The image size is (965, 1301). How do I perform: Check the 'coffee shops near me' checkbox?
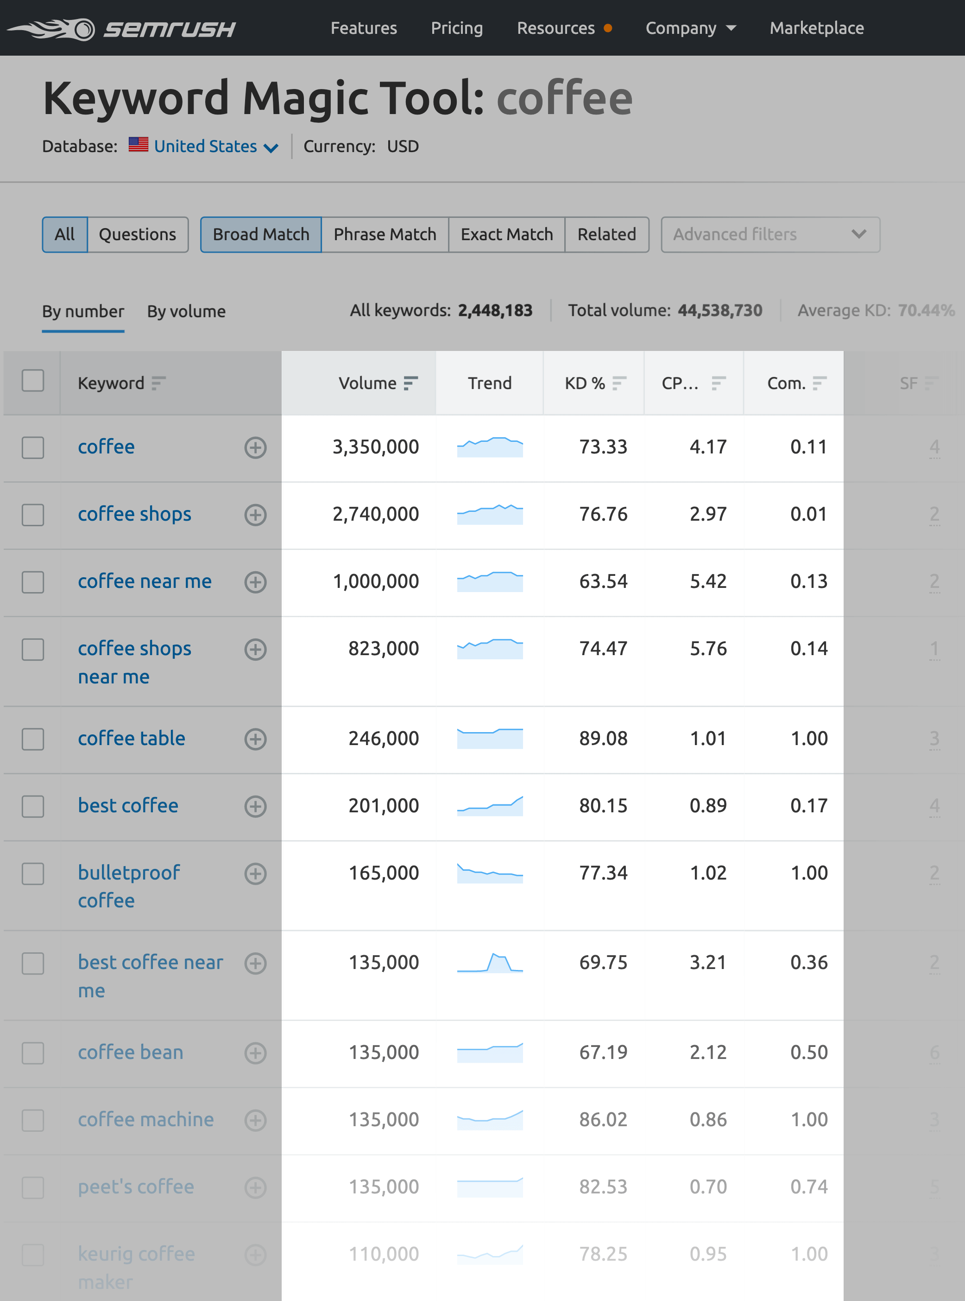tap(33, 649)
